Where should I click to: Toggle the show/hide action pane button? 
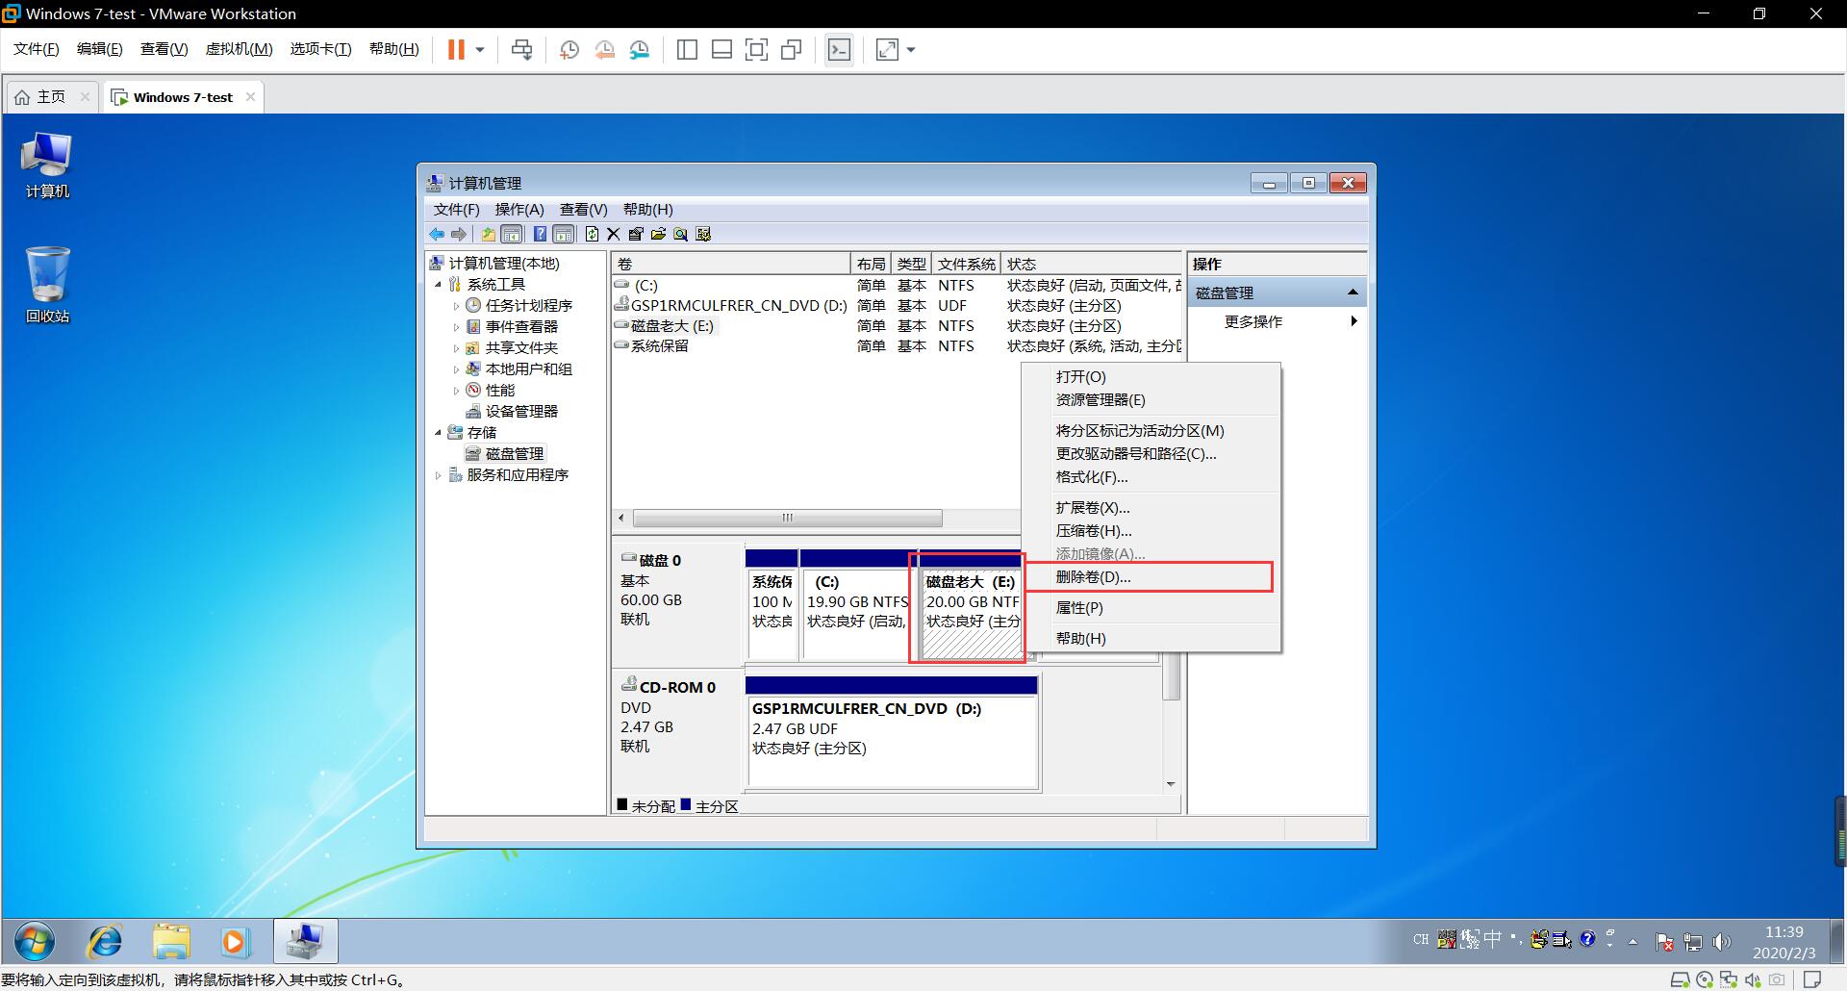[564, 234]
